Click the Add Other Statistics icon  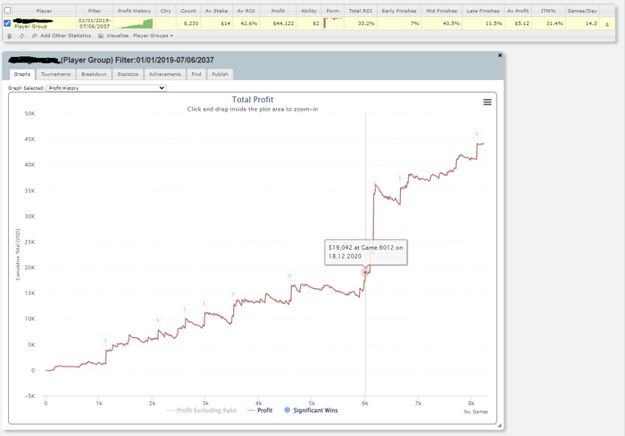pos(34,36)
